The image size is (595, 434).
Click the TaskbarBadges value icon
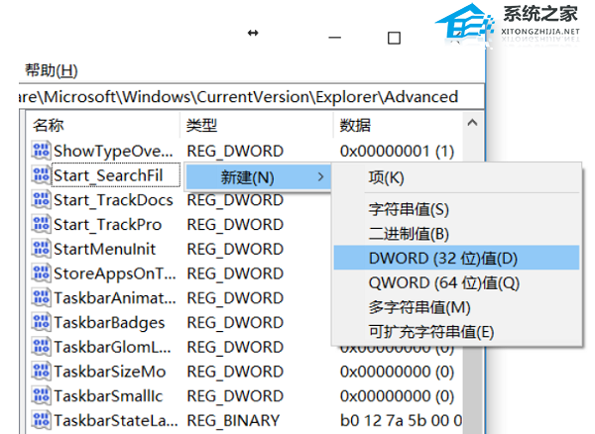(x=41, y=323)
